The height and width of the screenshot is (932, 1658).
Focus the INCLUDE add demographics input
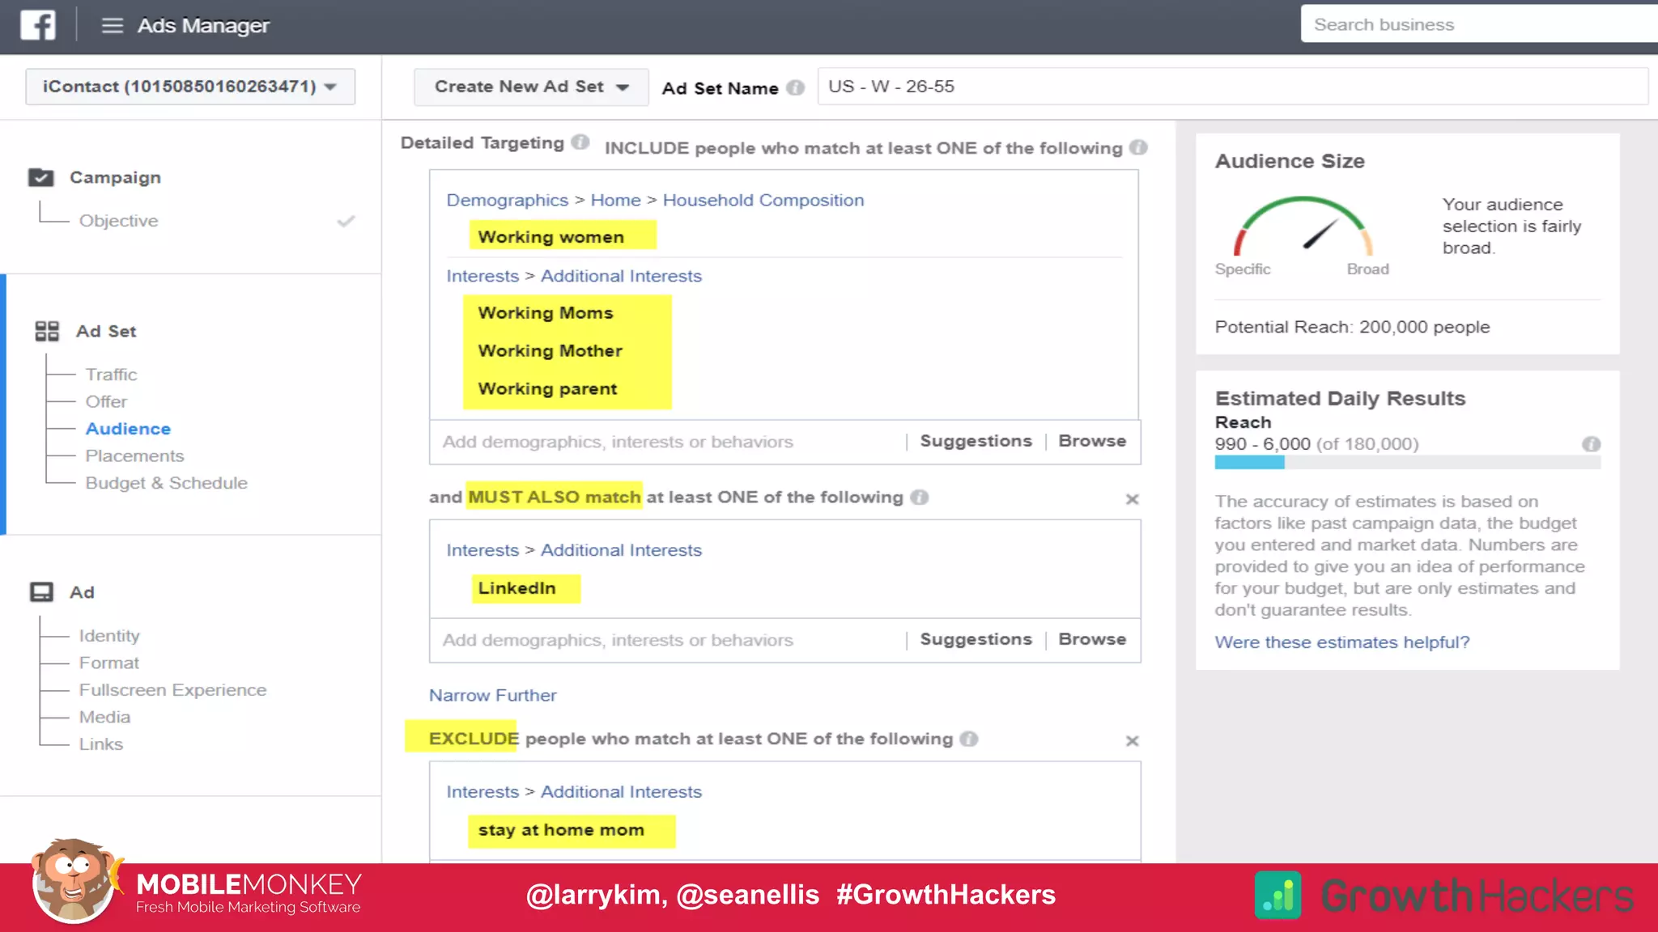[668, 442]
